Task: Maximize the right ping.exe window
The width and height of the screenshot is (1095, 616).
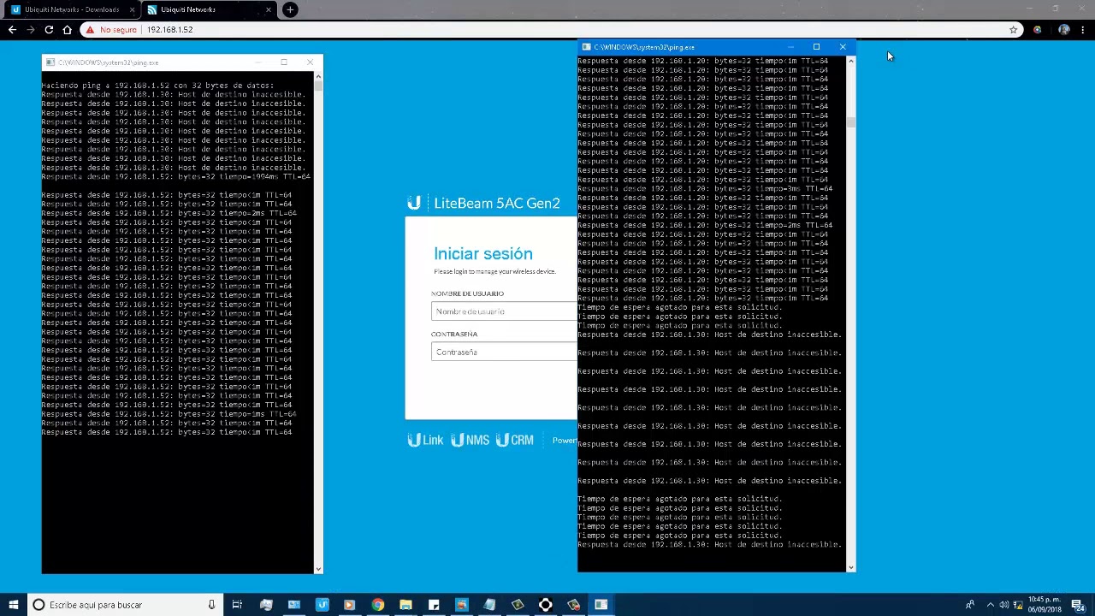Action: pos(816,47)
